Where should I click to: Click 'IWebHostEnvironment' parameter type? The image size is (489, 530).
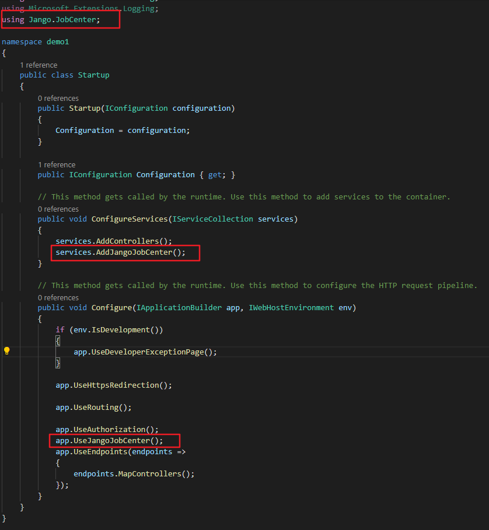click(x=291, y=308)
